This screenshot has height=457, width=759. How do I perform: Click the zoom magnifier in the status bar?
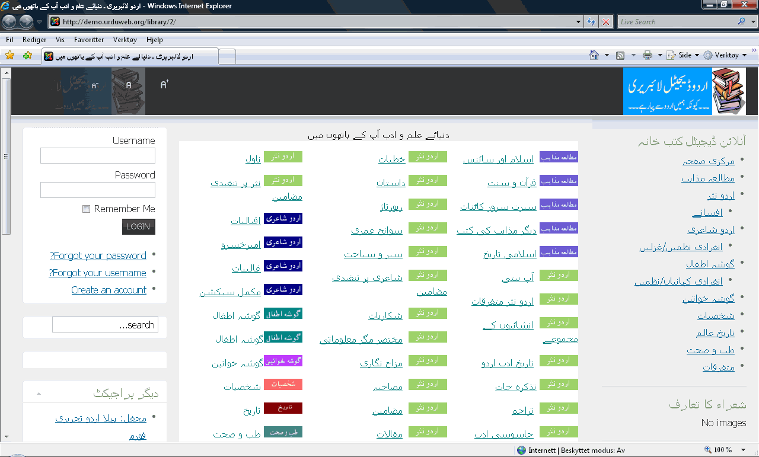(x=708, y=450)
